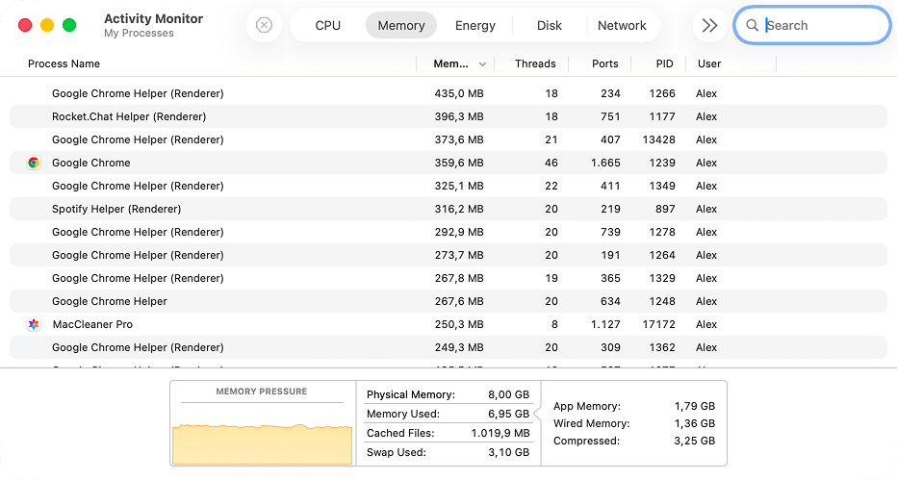This screenshot has height=480, width=897.
Task: Open the toolbar overflow chevrons button
Action: point(709,25)
